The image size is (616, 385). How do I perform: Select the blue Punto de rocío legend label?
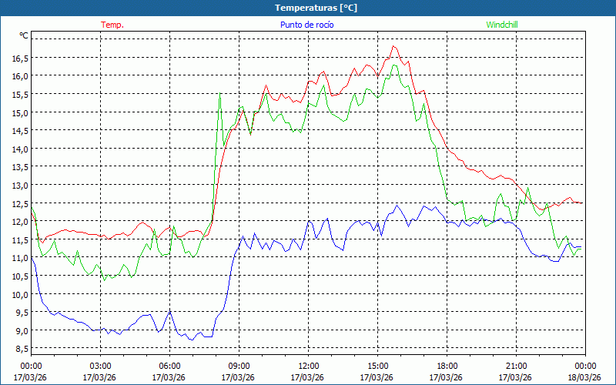pyautogui.click(x=306, y=25)
